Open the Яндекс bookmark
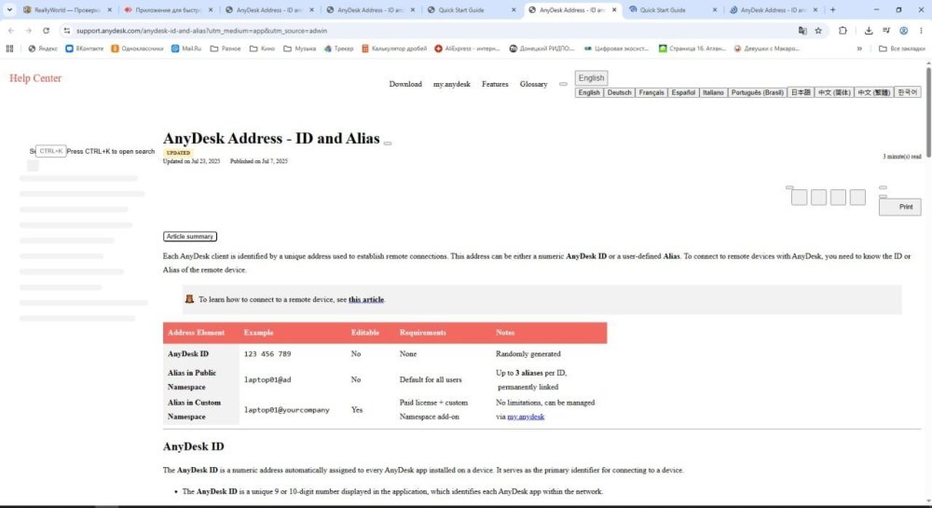The image size is (932, 508). tap(42, 48)
